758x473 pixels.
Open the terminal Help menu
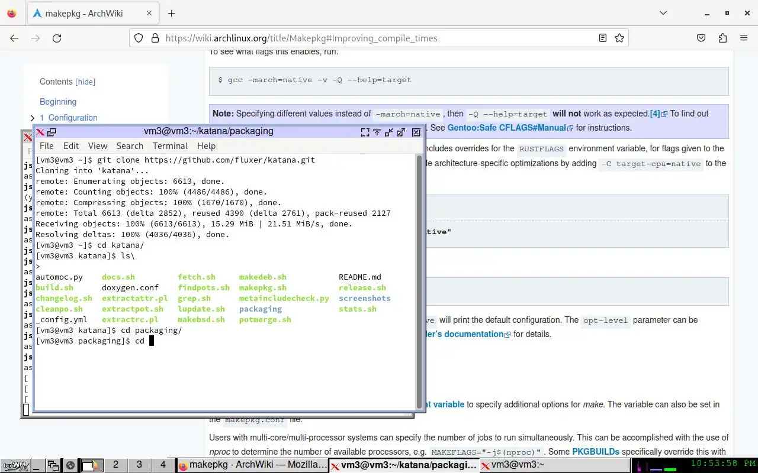click(x=206, y=146)
